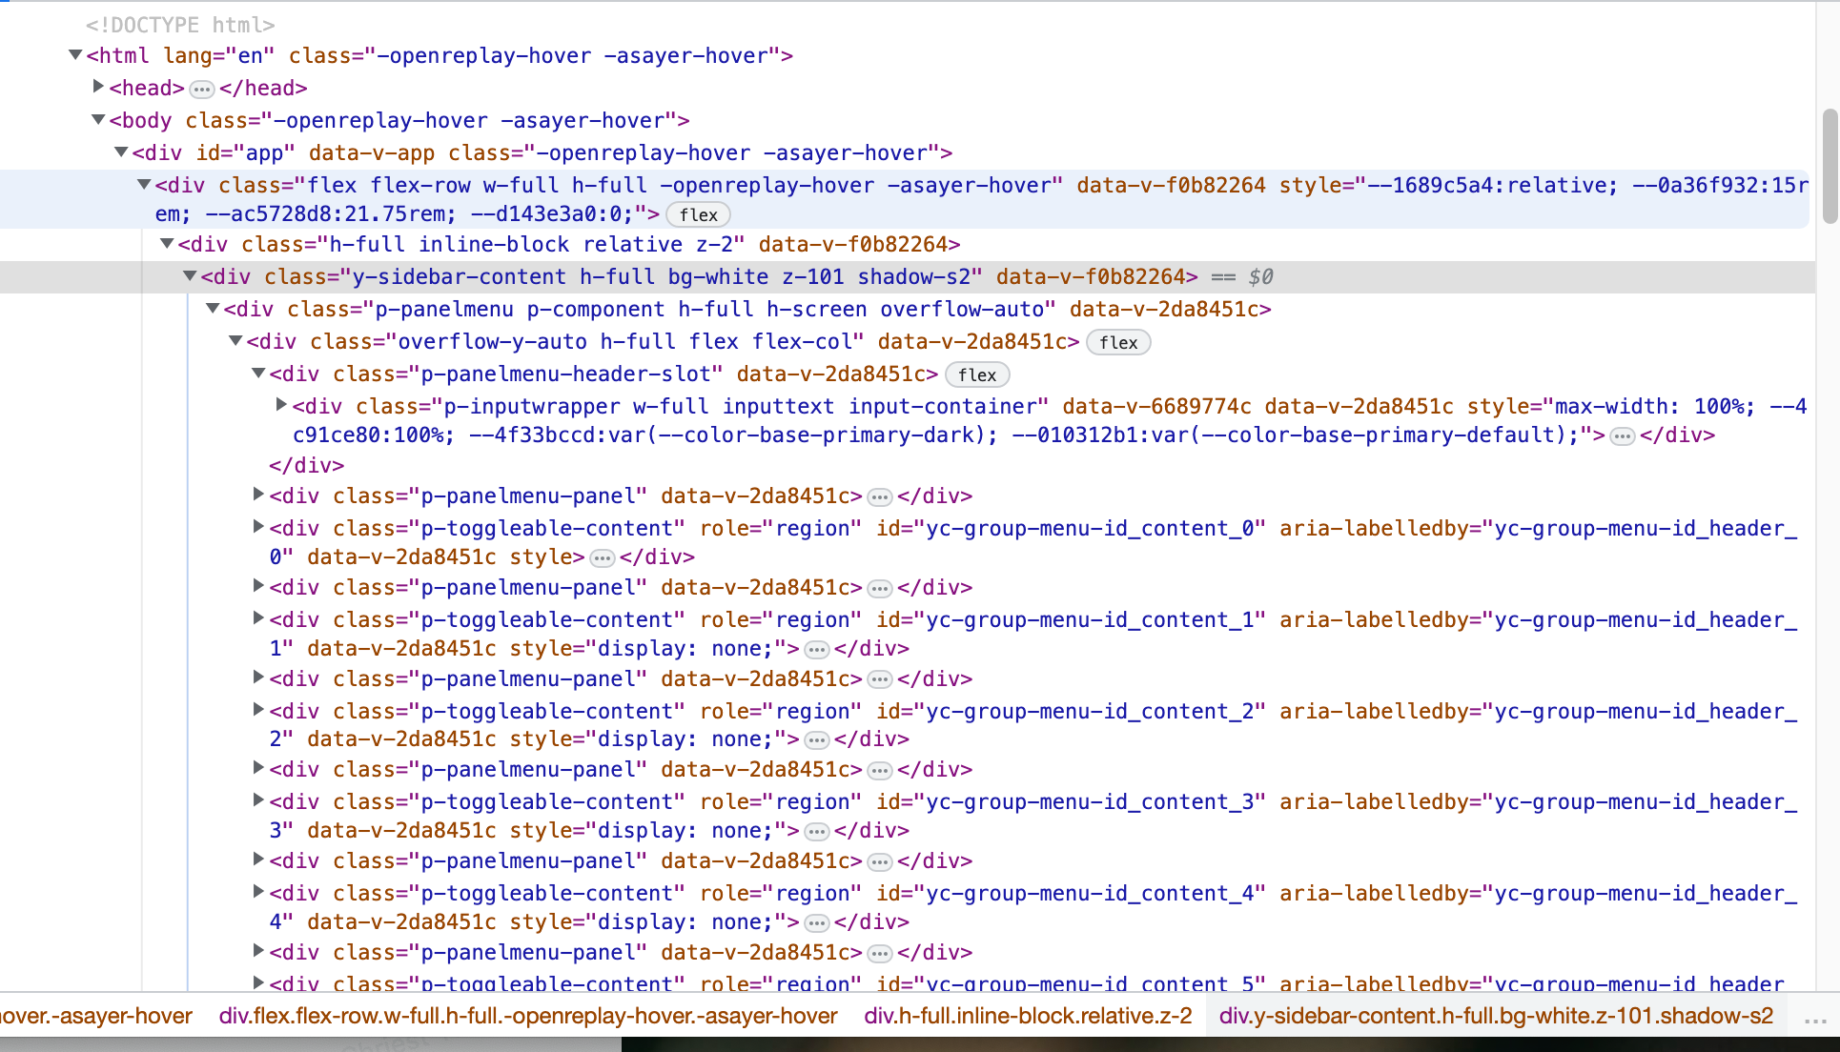Click the flex badge on the flex-row div
This screenshot has width=1840, height=1052.
coord(698,214)
